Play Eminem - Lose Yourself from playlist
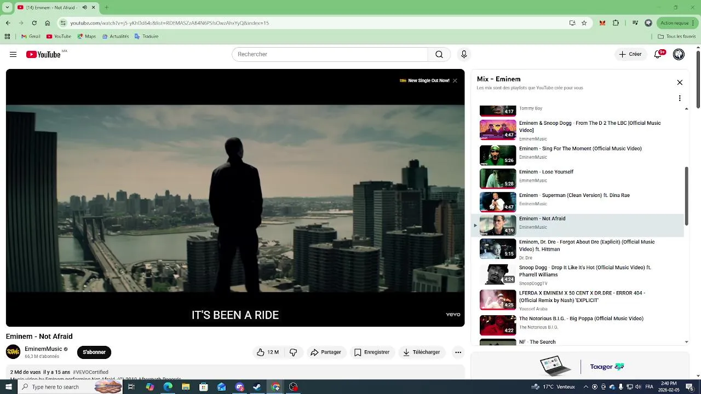The height and width of the screenshot is (394, 701). click(578, 178)
